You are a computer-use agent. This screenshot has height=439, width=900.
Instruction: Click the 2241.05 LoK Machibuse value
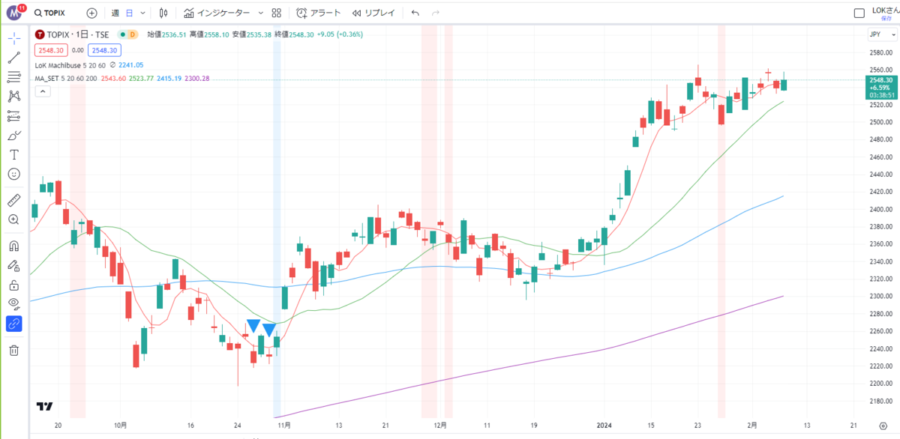pyautogui.click(x=130, y=65)
